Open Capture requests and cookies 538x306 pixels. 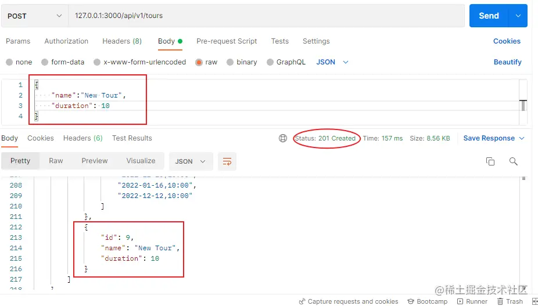coord(349,301)
